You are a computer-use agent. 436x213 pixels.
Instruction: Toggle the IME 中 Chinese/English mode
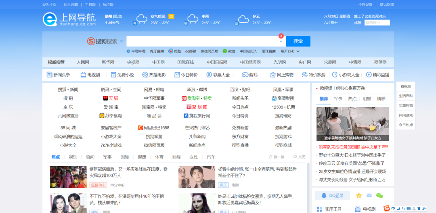click(393, 209)
